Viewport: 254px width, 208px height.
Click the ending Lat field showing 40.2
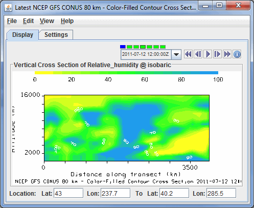pyautogui.click(x=174, y=193)
